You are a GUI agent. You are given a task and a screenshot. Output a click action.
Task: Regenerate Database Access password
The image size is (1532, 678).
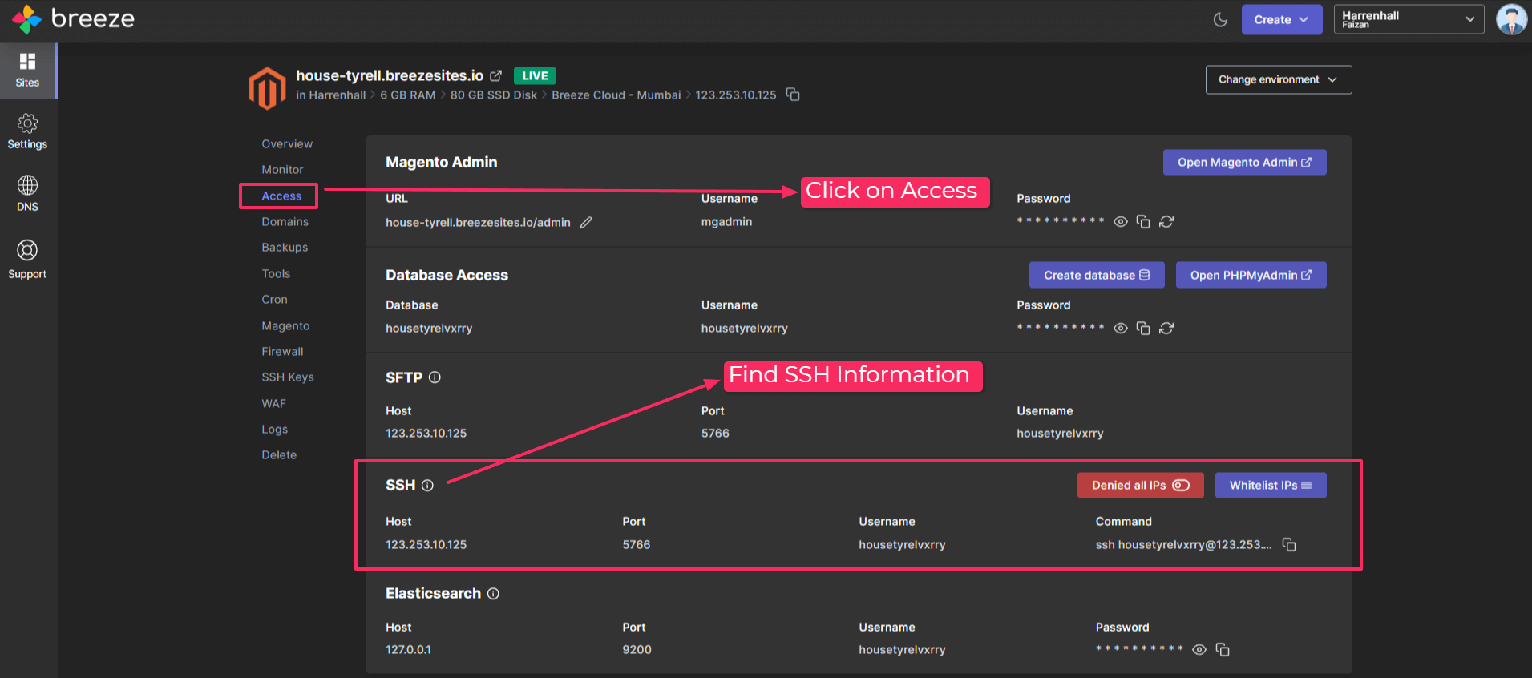(1166, 329)
